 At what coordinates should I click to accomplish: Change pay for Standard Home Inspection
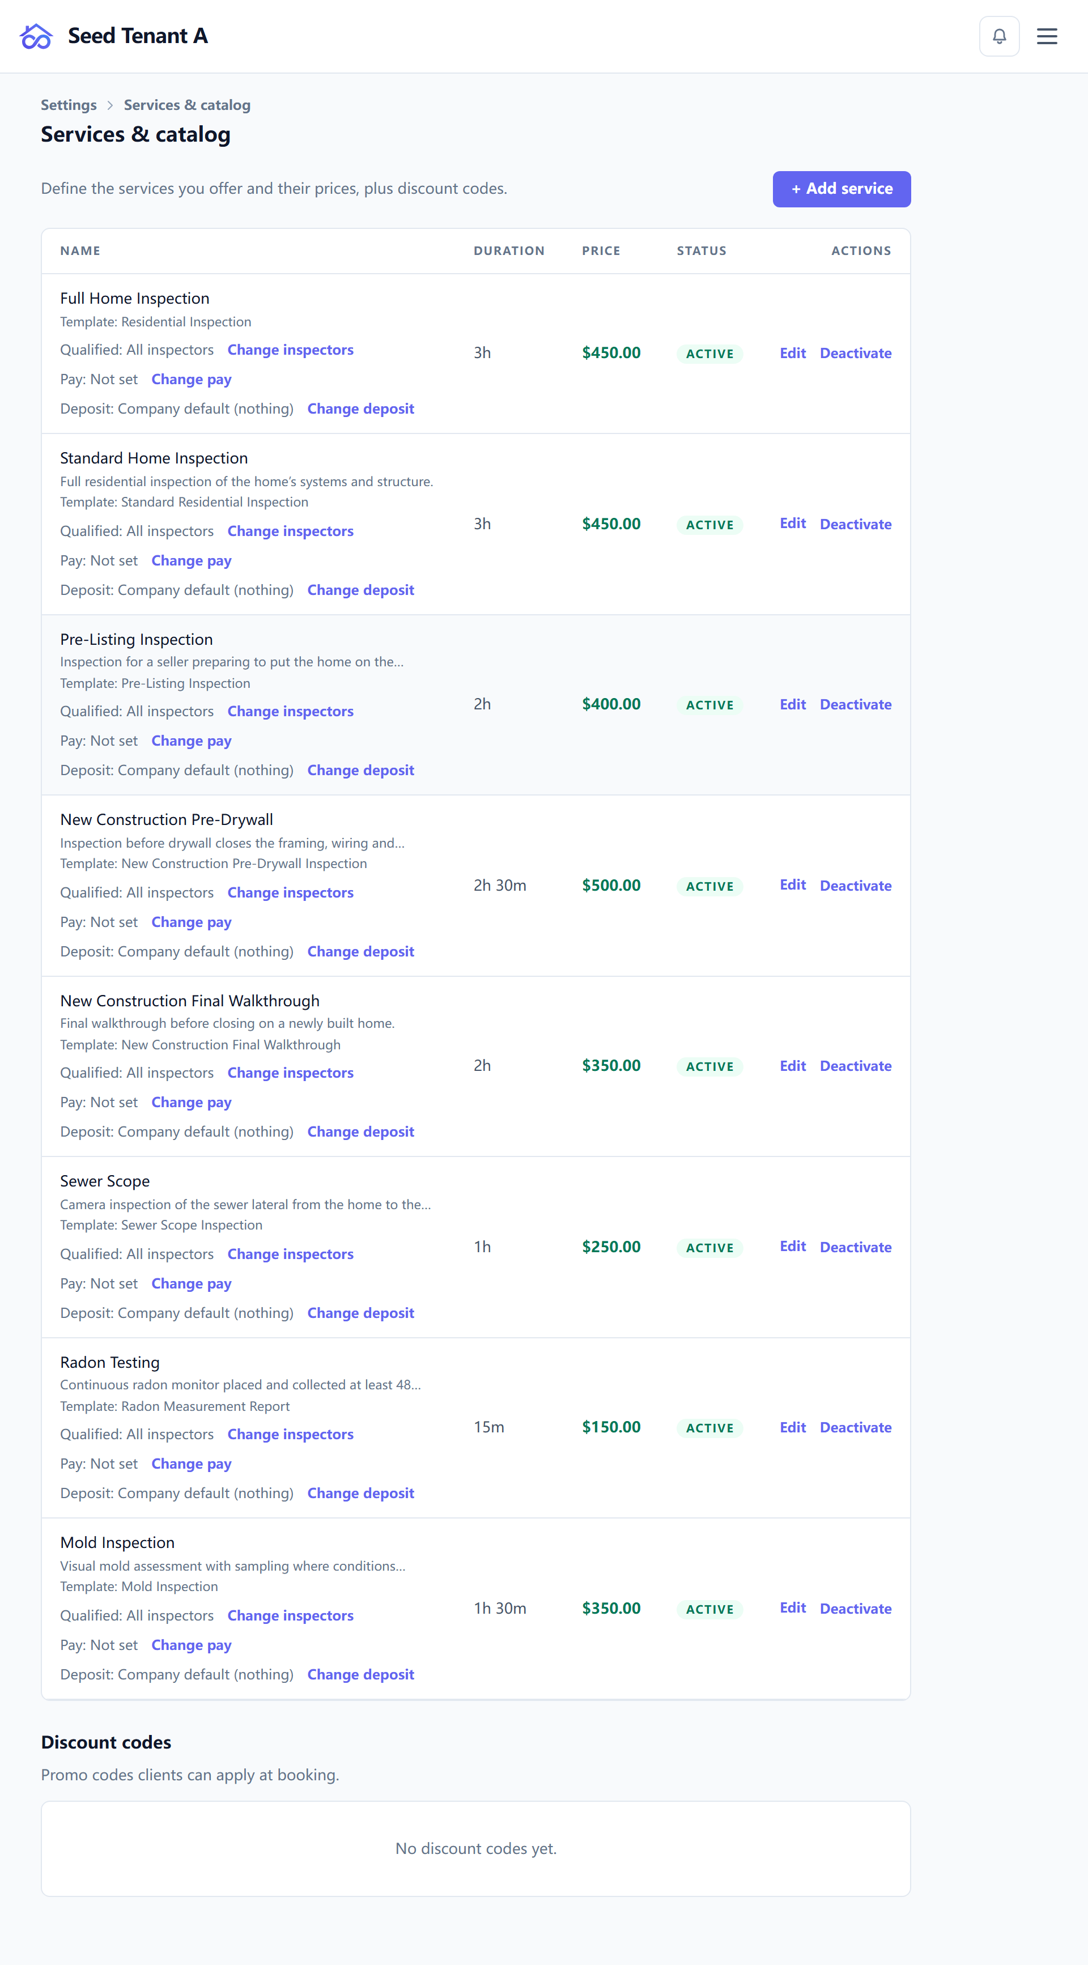[x=192, y=561]
